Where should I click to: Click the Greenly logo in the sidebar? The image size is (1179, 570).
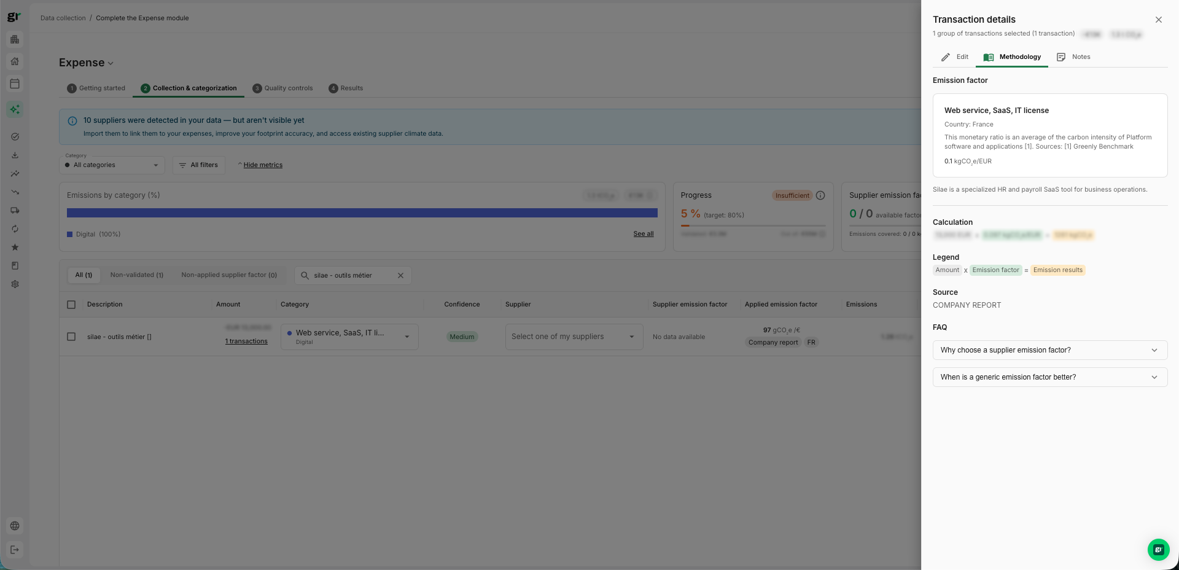pyautogui.click(x=14, y=17)
